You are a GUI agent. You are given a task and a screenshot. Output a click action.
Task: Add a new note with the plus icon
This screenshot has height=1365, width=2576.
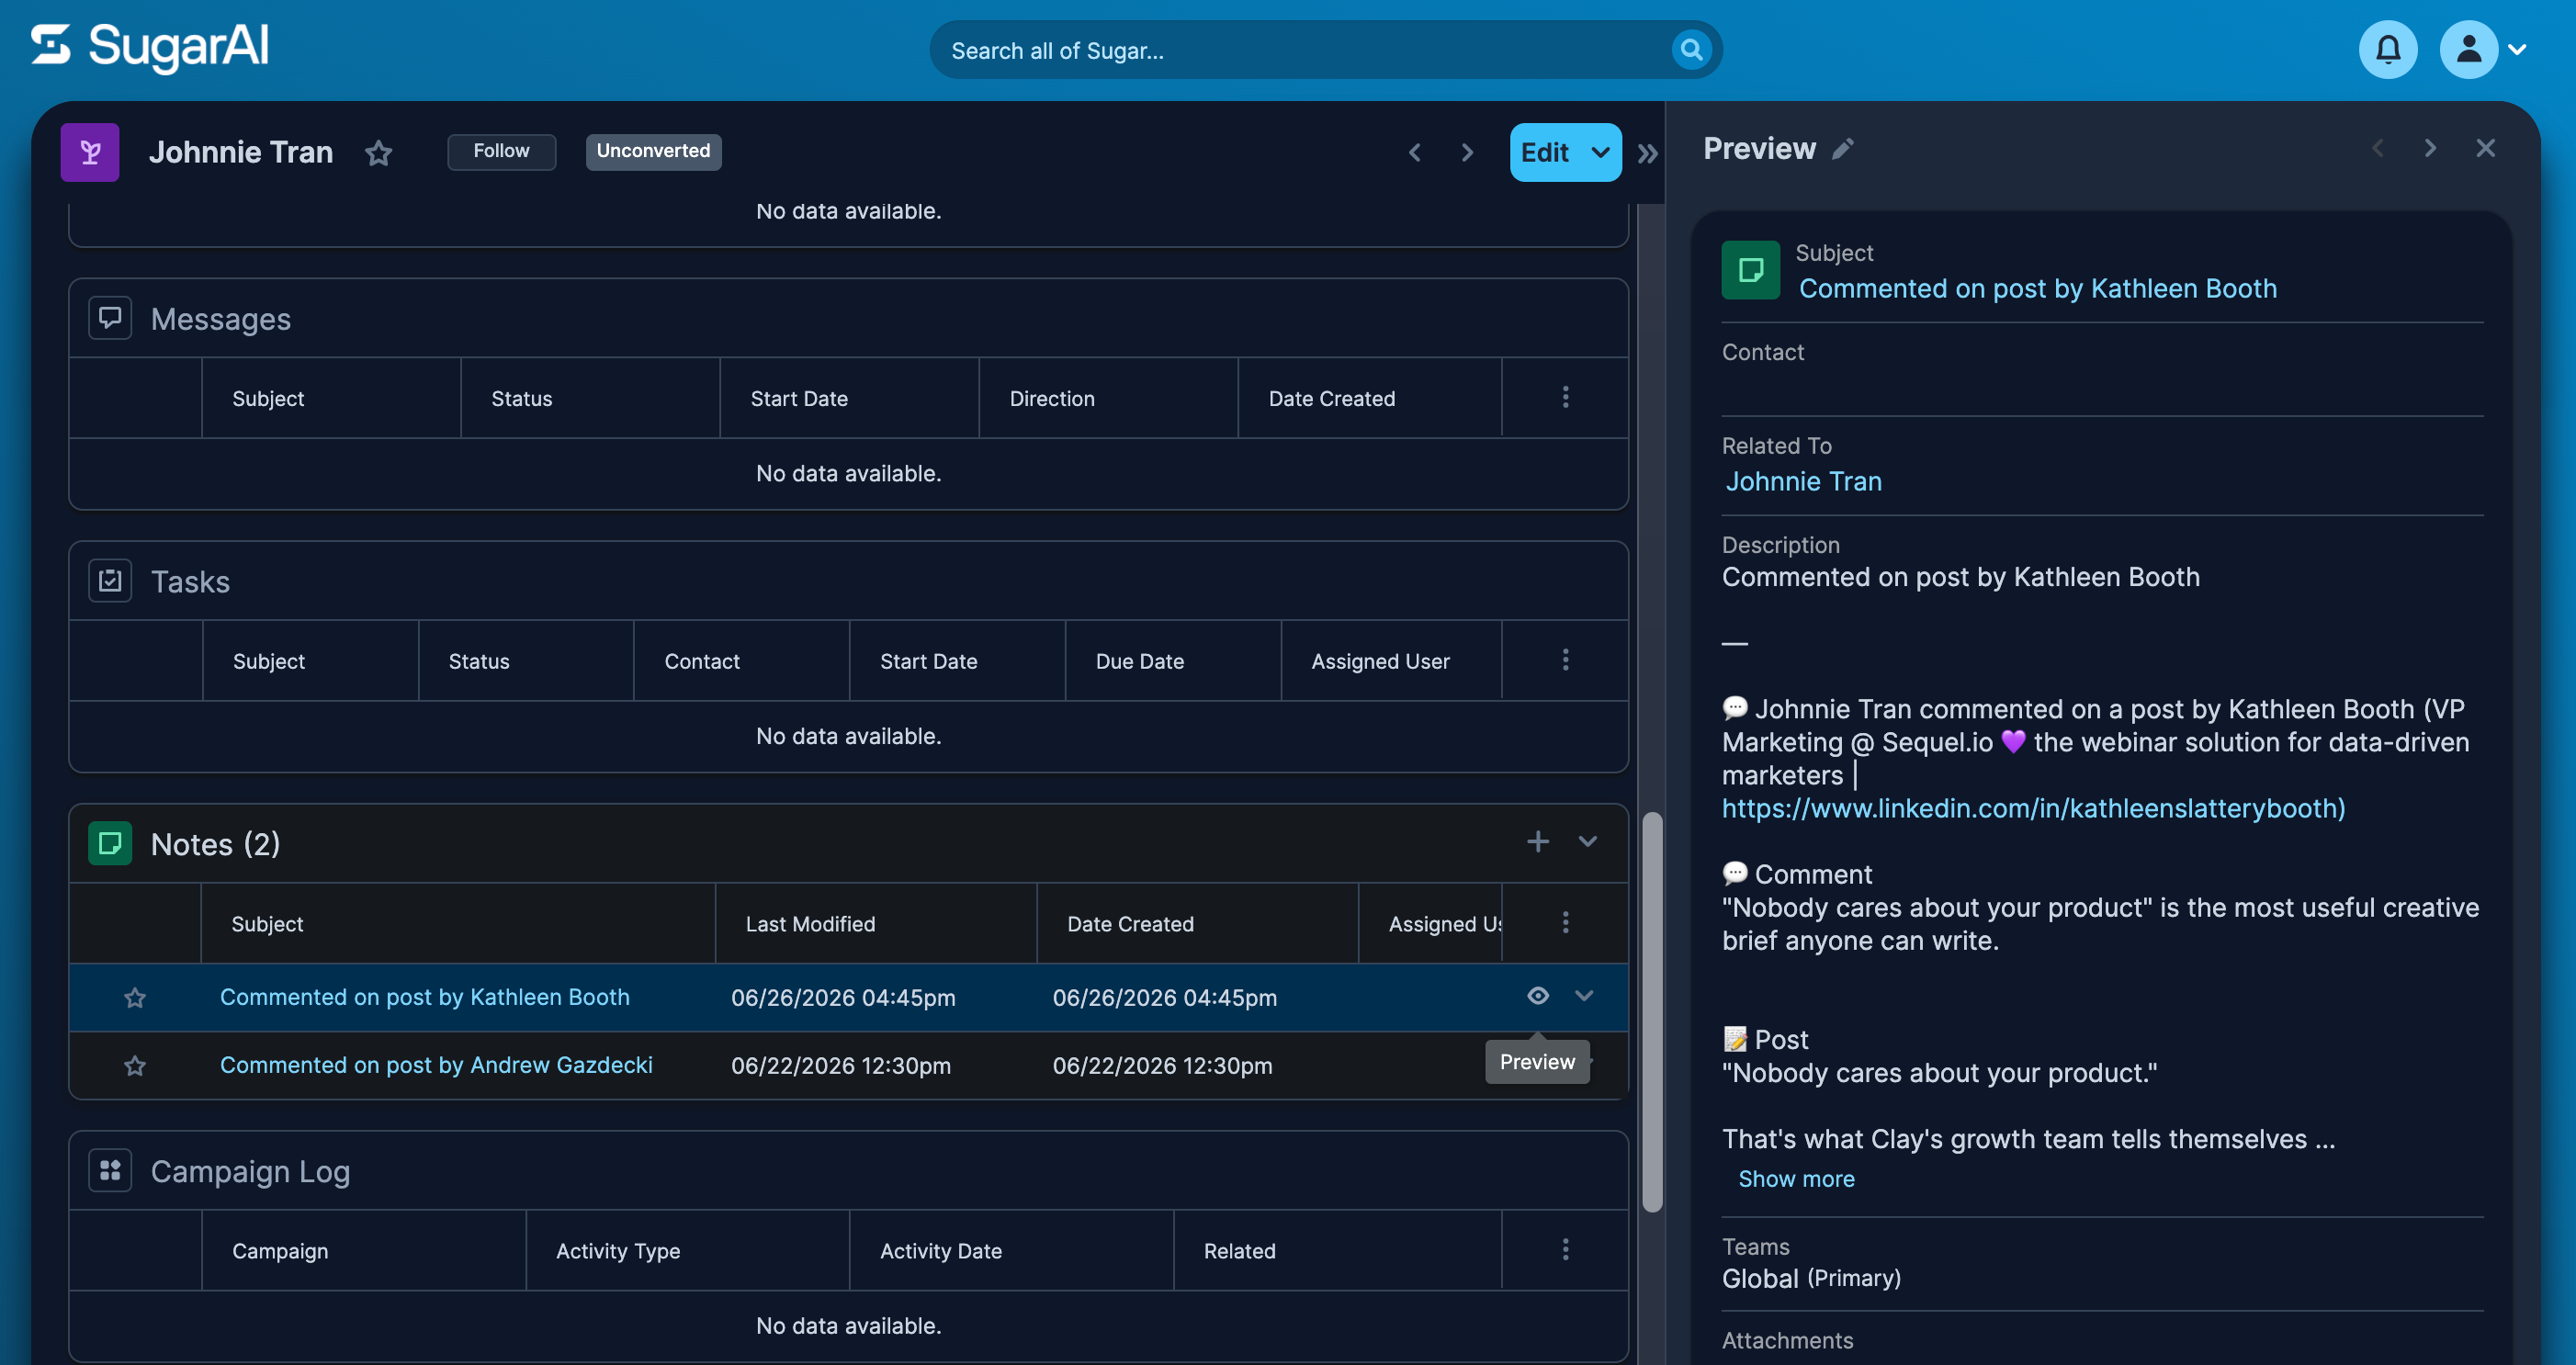tap(1537, 842)
